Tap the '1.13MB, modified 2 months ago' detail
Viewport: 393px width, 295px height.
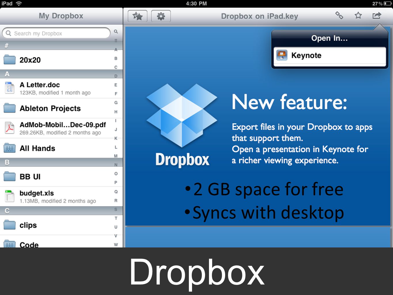point(58,201)
